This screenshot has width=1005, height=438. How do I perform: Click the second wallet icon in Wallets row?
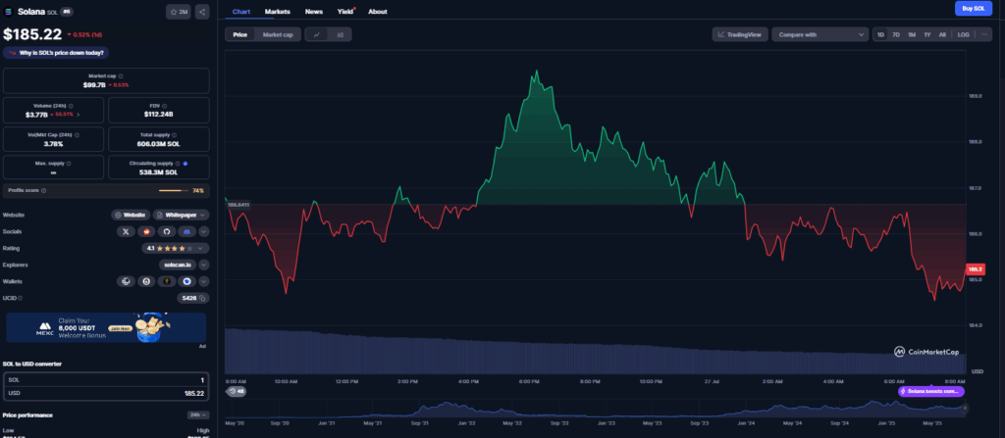tap(146, 281)
